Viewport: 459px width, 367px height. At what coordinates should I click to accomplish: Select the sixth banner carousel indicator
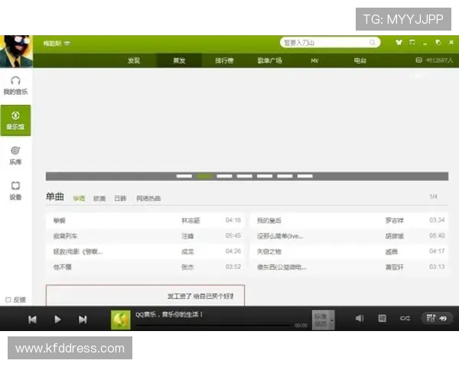click(285, 176)
